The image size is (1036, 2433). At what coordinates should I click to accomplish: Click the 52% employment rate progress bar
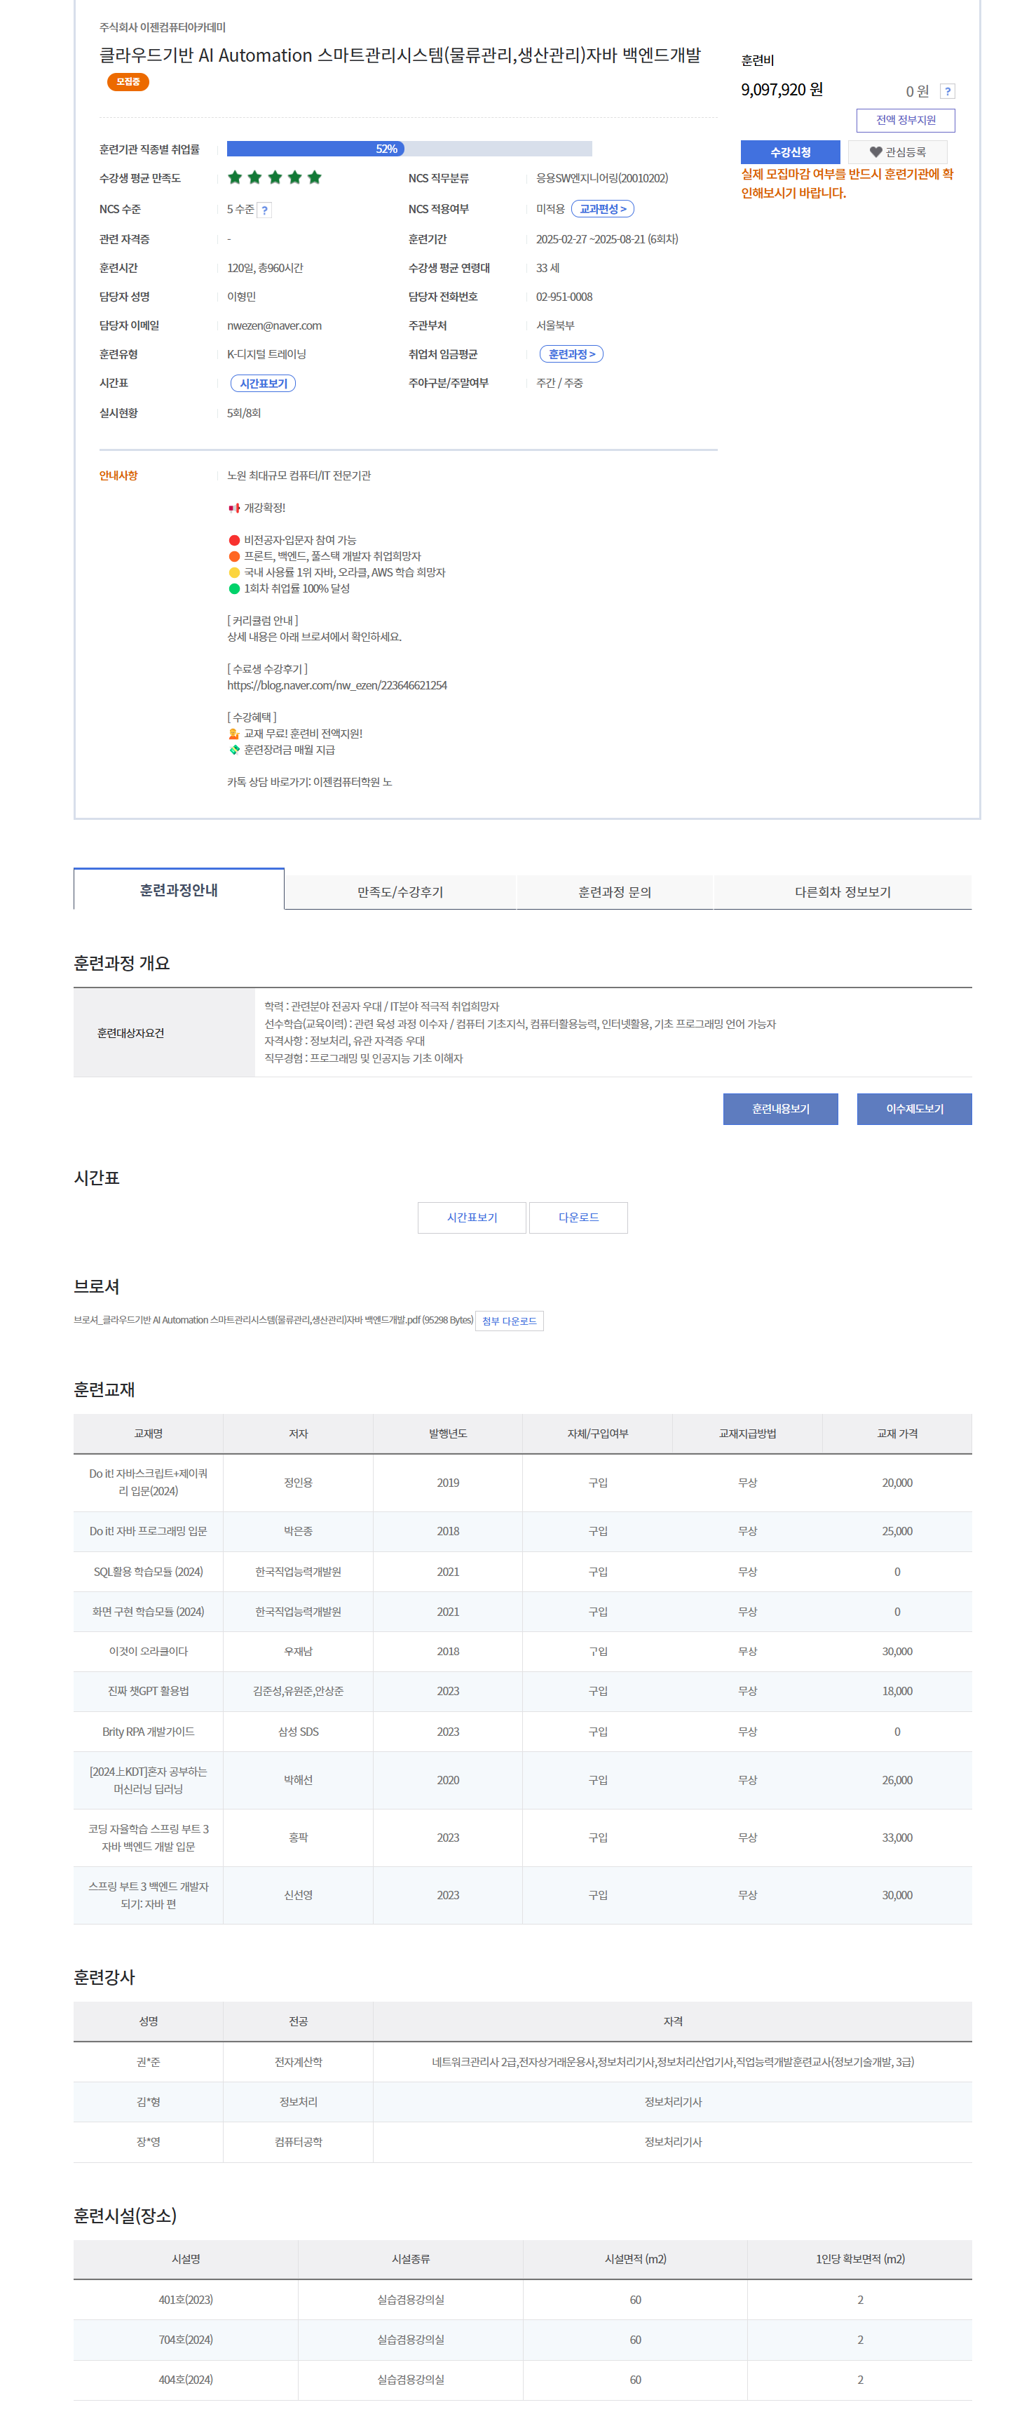[409, 149]
